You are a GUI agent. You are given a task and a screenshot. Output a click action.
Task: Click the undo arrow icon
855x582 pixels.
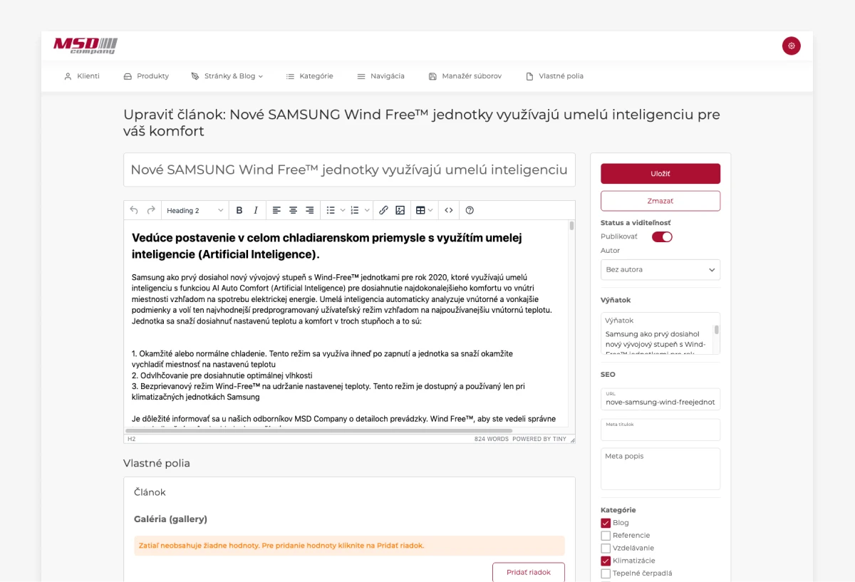click(x=134, y=210)
